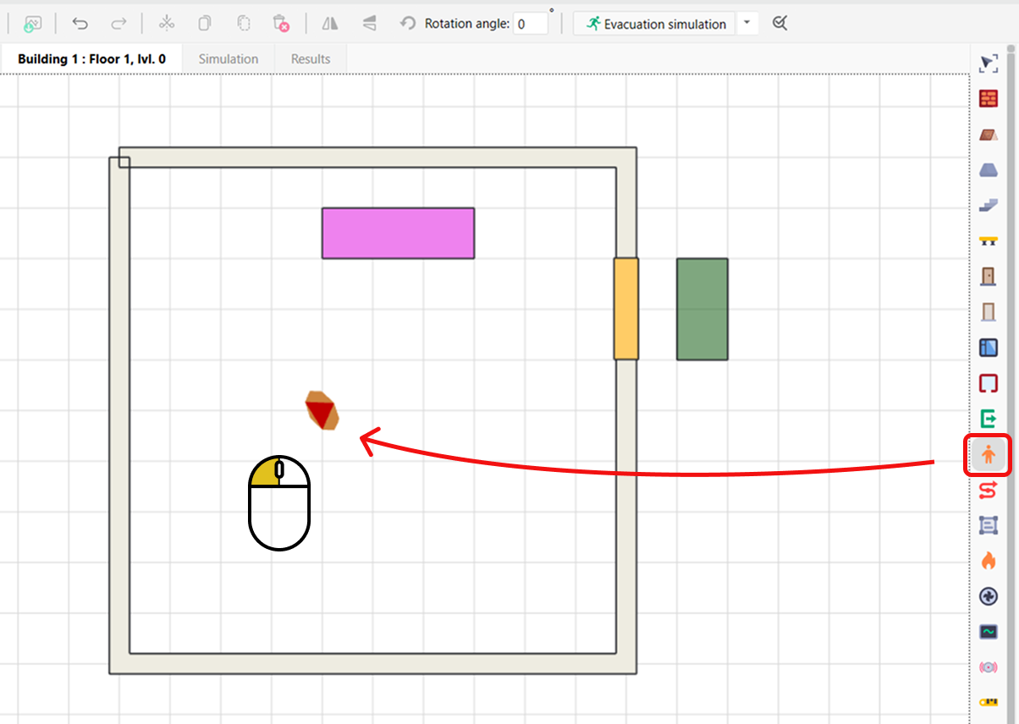Undo the last action

(x=80, y=24)
